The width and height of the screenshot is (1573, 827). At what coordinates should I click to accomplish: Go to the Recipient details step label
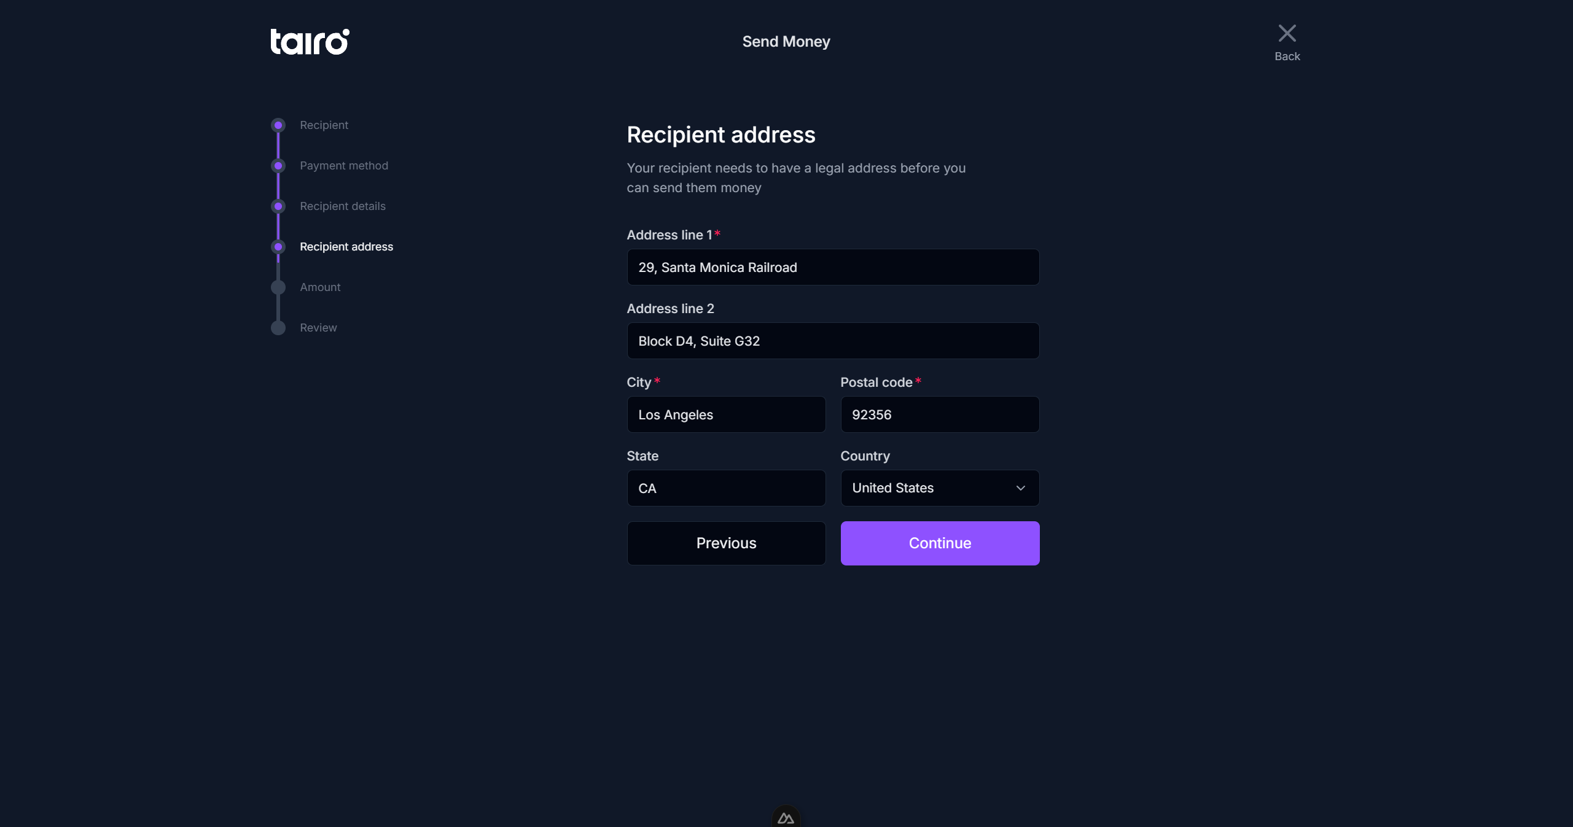coord(343,206)
